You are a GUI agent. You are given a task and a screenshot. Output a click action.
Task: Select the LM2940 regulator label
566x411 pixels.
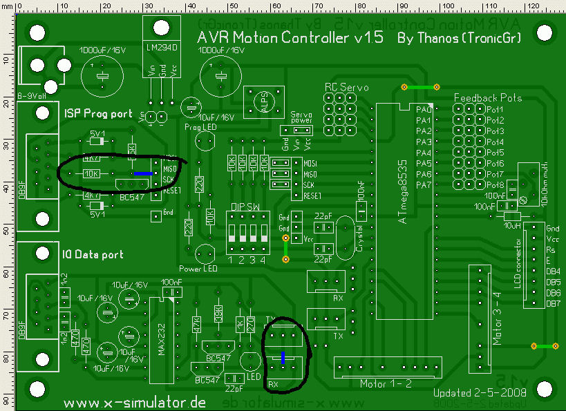[161, 48]
